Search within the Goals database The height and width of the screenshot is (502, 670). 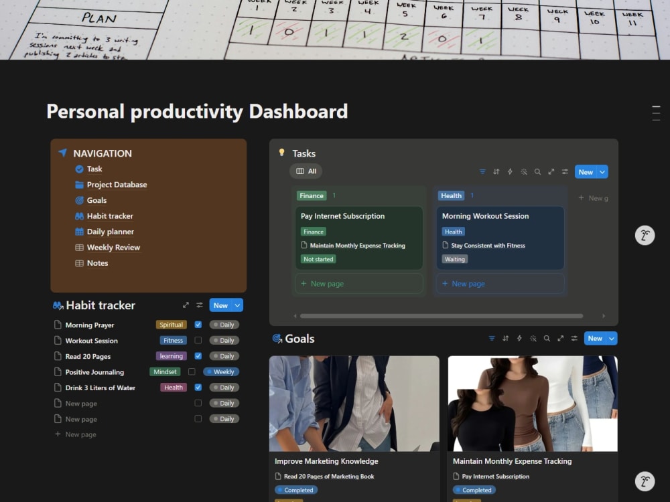point(547,338)
